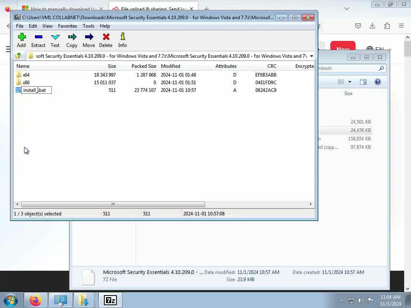411x308 pixels.
Task: Select the 158,854 KB file in Explorer
Action: click(346, 138)
